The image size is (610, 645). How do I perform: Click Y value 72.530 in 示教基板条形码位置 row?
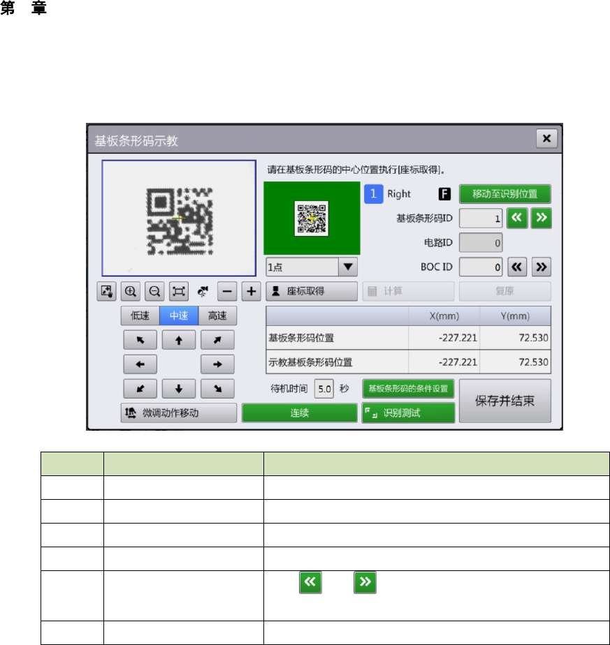pos(533,362)
